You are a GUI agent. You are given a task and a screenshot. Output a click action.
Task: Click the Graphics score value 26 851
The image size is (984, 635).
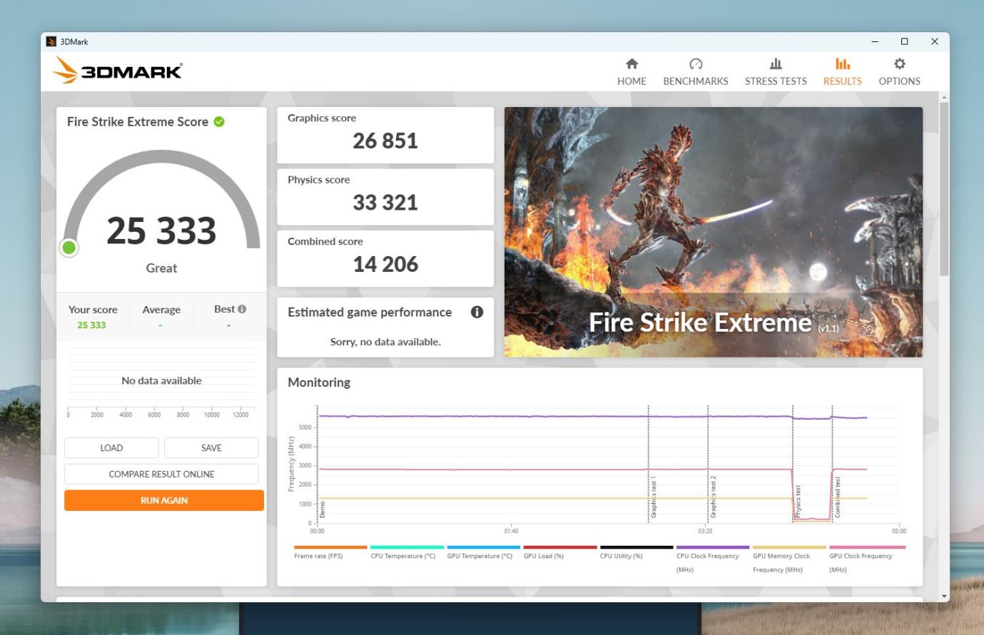coord(385,141)
